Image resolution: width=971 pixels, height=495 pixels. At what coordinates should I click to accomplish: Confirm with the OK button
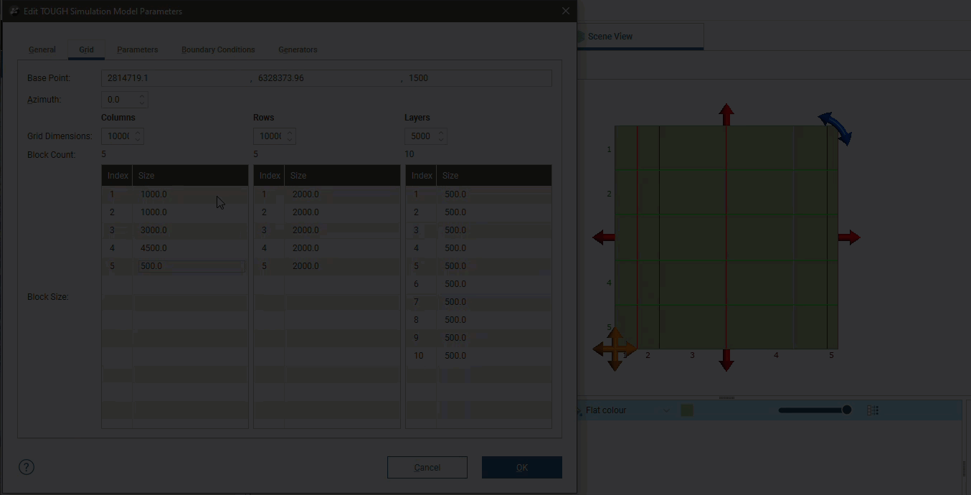[x=522, y=467]
